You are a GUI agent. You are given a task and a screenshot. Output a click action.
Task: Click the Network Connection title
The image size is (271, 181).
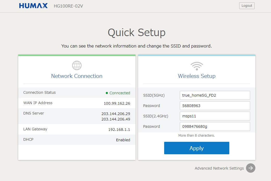(x=77, y=76)
